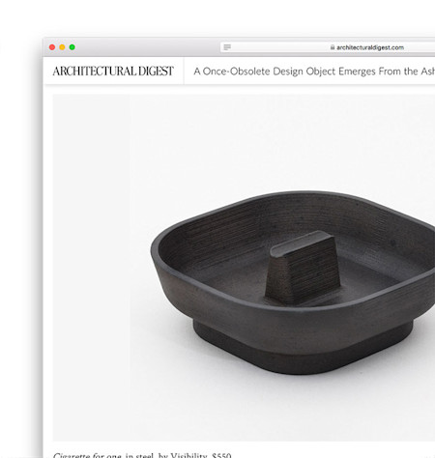The height and width of the screenshot is (458, 435).
Task: Click the padlock icon beside the URL
Action: pos(333,47)
